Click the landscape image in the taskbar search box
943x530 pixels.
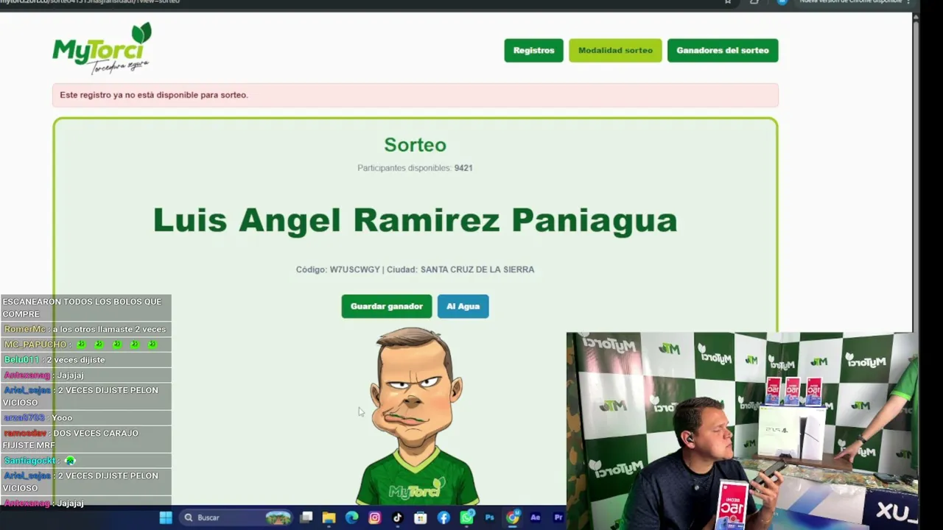pyautogui.click(x=278, y=517)
